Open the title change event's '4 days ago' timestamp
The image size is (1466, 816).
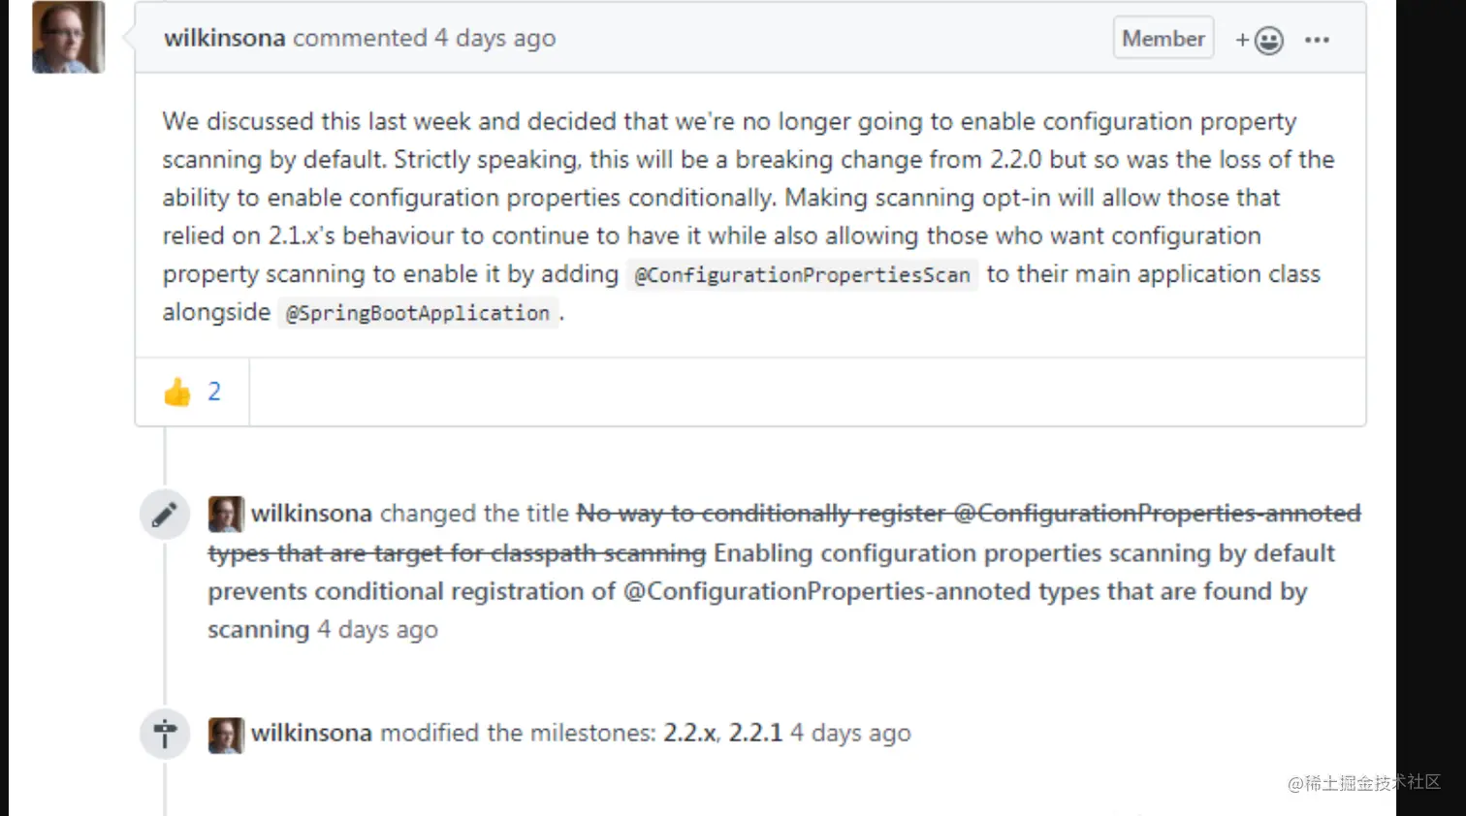(x=378, y=629)
